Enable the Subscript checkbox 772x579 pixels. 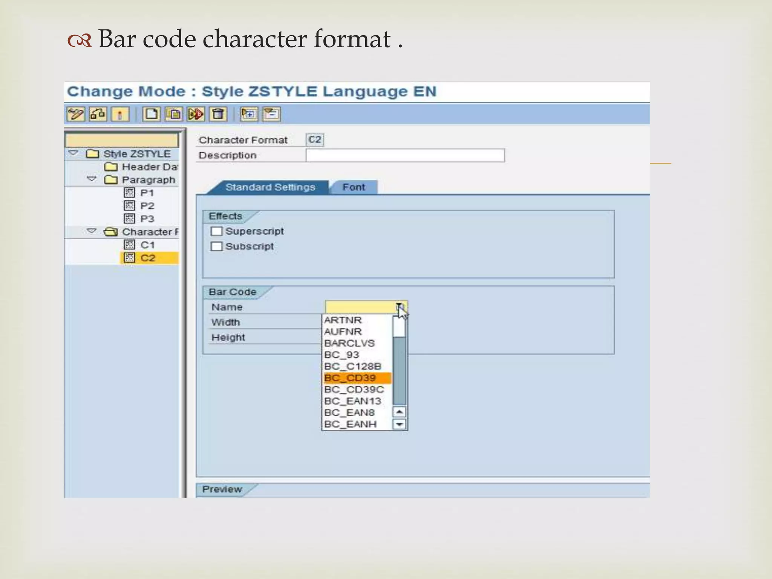tap(216, 247)
